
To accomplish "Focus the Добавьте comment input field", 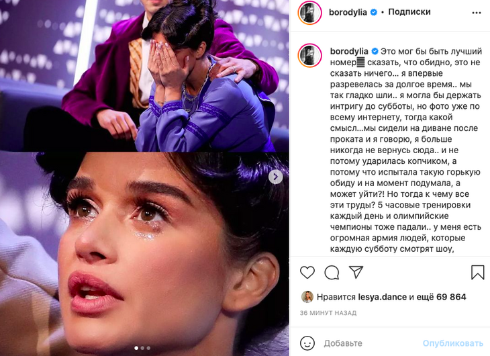I will 369,343.
